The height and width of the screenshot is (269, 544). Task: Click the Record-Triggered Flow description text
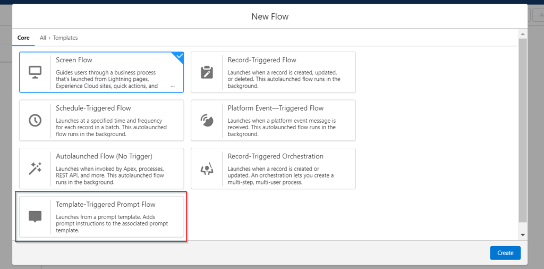(x=284, y=79)
